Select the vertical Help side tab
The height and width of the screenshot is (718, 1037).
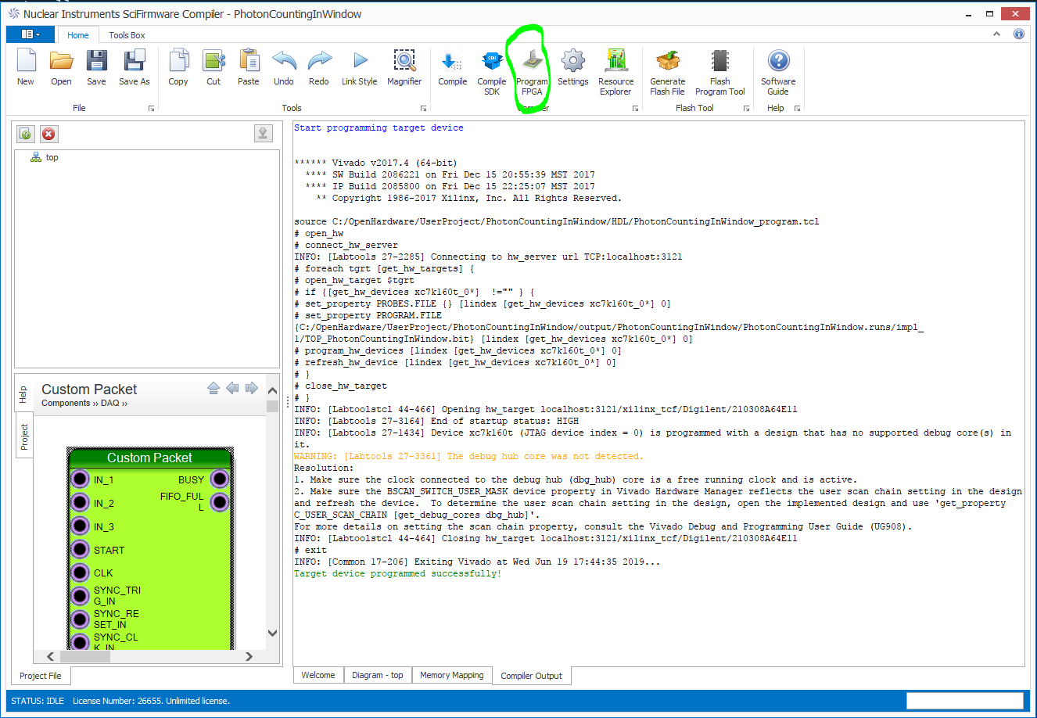tap(23, 394)
